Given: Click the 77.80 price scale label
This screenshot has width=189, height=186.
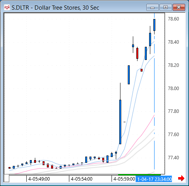Looking at the screenshot, I should tap(174, 111).
